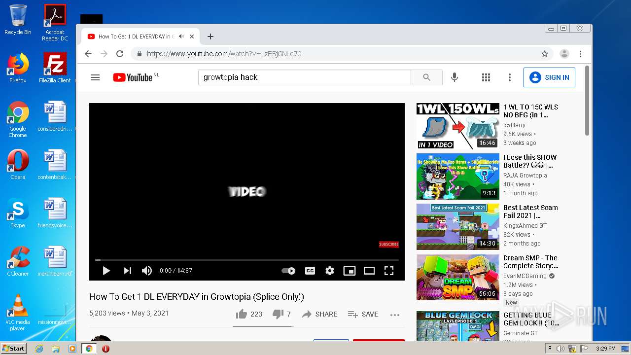This screenshot has height=355, width=631.
Task: Share the video
Action: [319, 314]
